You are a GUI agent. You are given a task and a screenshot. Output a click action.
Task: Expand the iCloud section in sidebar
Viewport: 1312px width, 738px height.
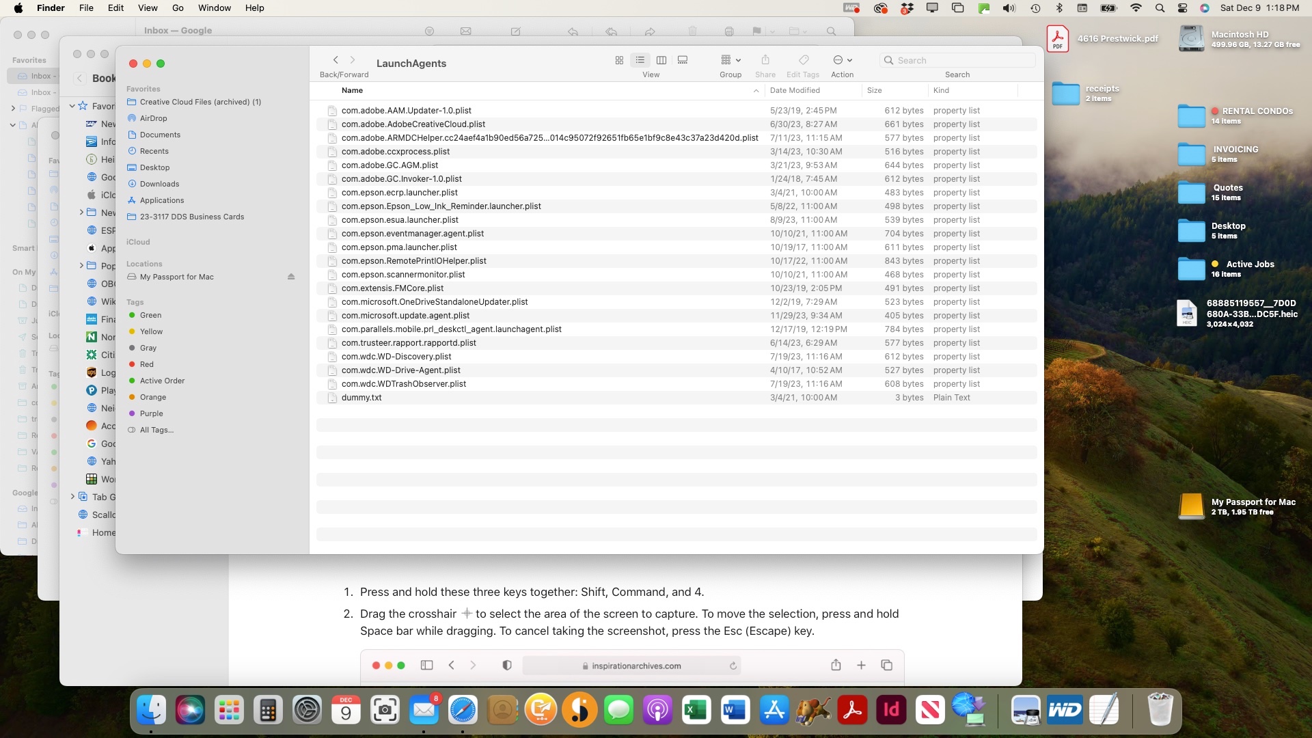click(138, 241)
